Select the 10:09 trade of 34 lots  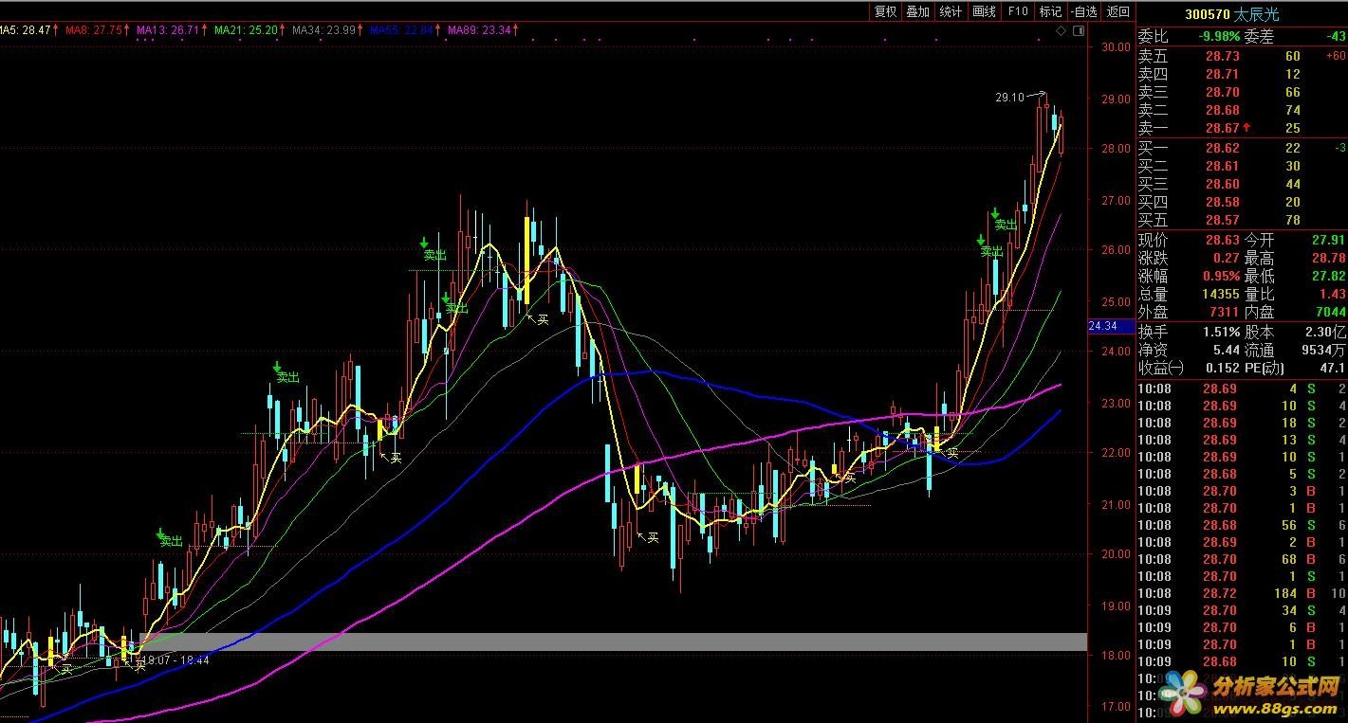pyautogui.click(x=1242, y=610)
